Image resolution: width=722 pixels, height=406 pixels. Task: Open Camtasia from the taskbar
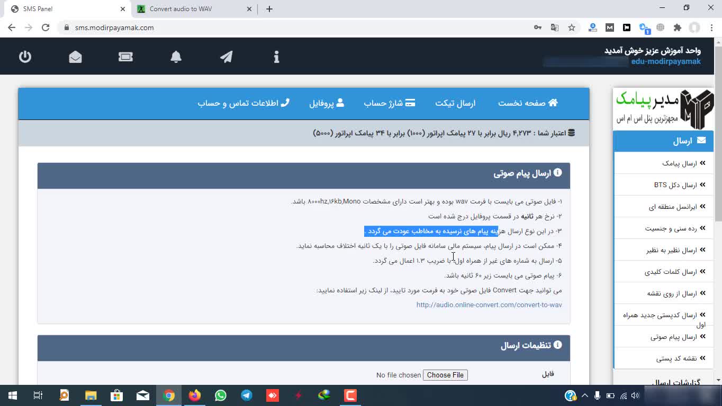[350, 395]
